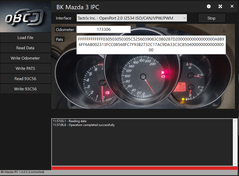
Task: Click the Write PATS button
Action: pyautogui.click(x=25, y=68)
